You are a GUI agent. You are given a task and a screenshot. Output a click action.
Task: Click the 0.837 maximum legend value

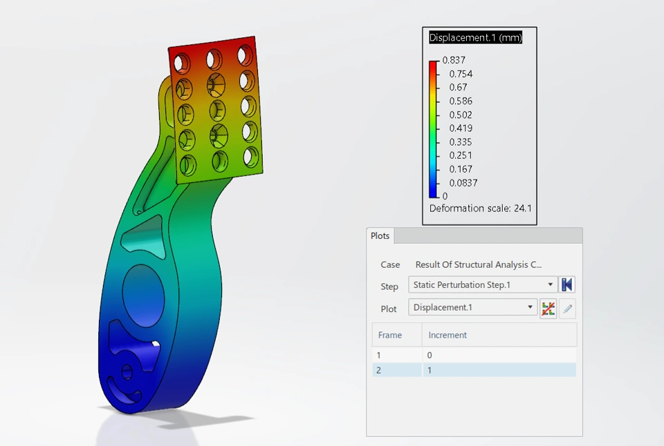tap(454, 60)
